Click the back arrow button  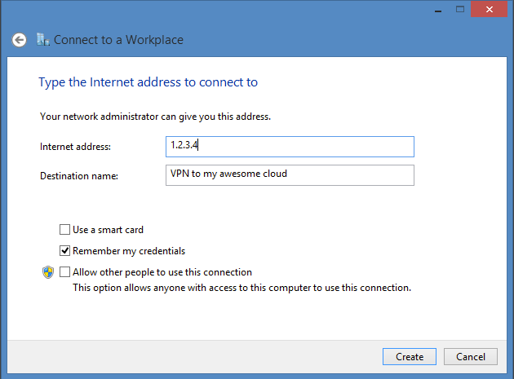click(x=19, y=40)
